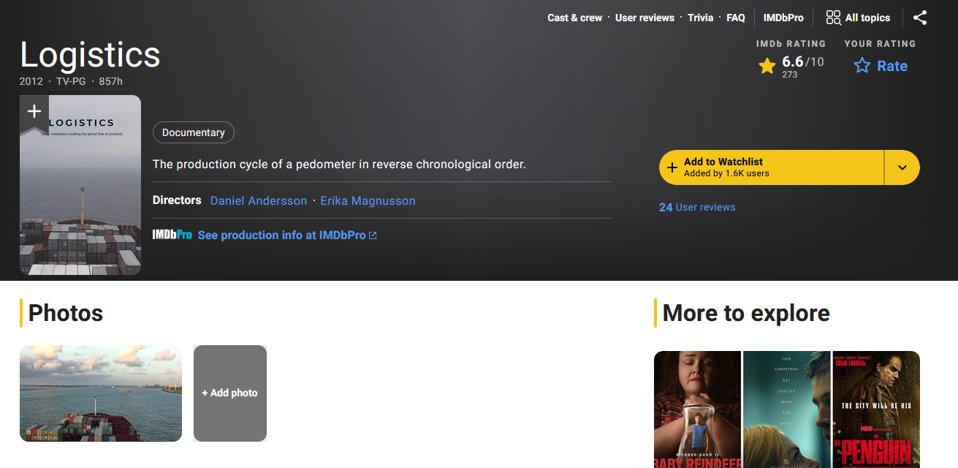Screen dimensions: 958x468
Task: Open IMDbPro from the top navigation
Action: (783, 18)
